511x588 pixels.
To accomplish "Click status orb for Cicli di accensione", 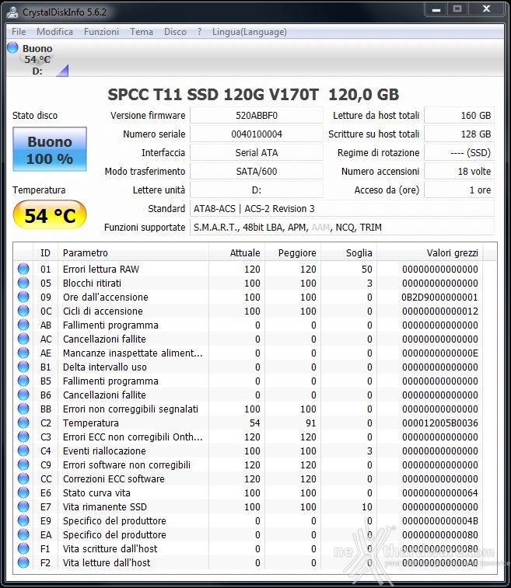I will point(23,311).
